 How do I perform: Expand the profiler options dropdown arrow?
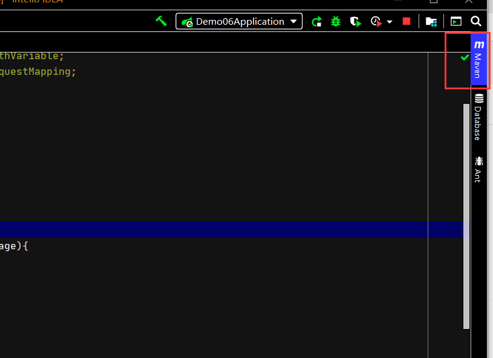click(390, 22)
